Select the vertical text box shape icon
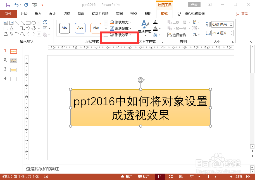Viewport: 255px width, 180px height. (11, 23)
